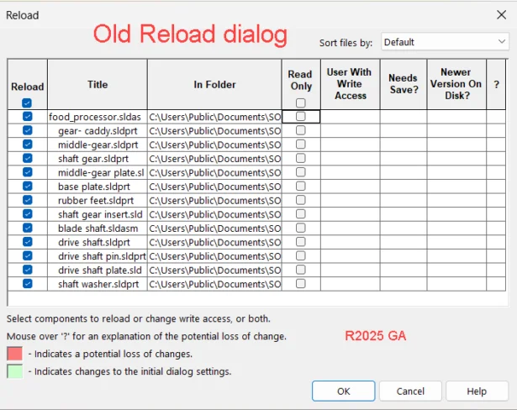Click the OK button

(343, 391)
